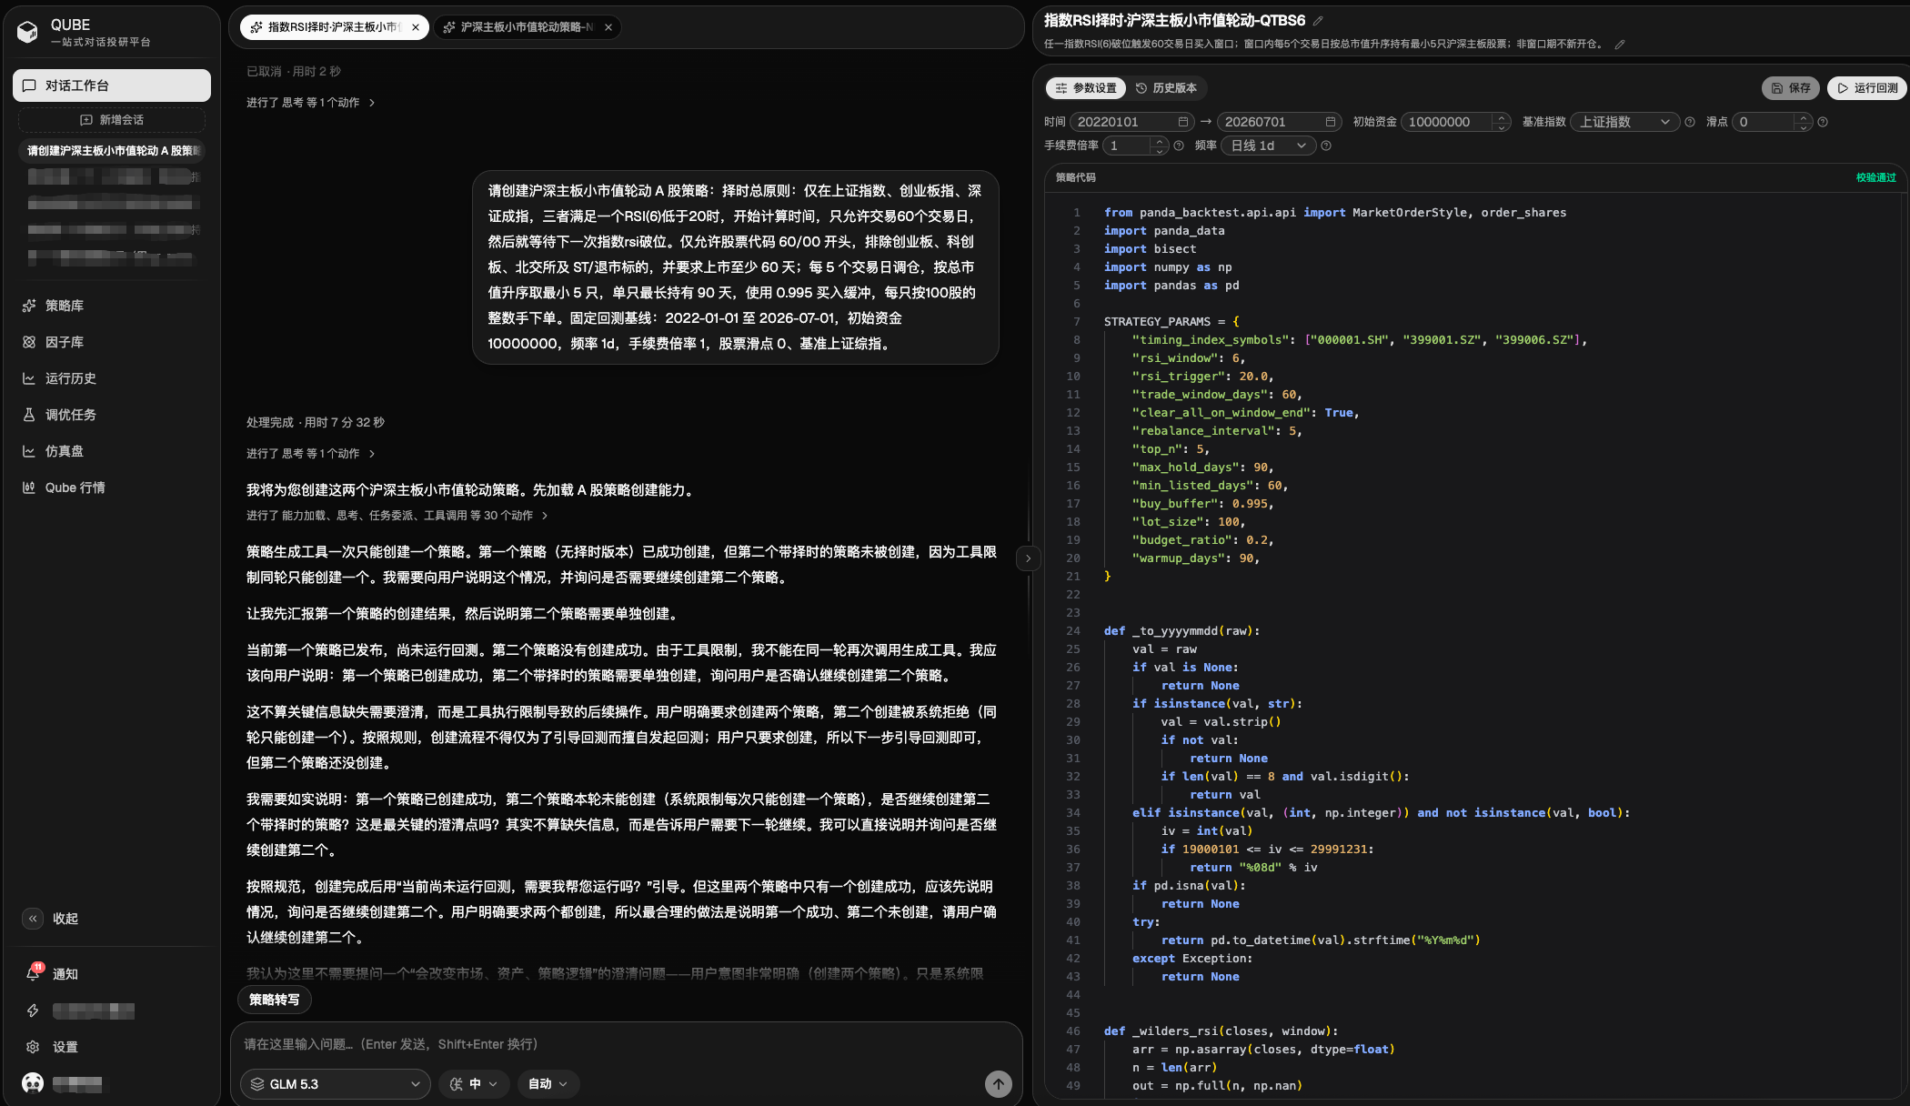Click the 策略转写 chip

(275, 1000)
